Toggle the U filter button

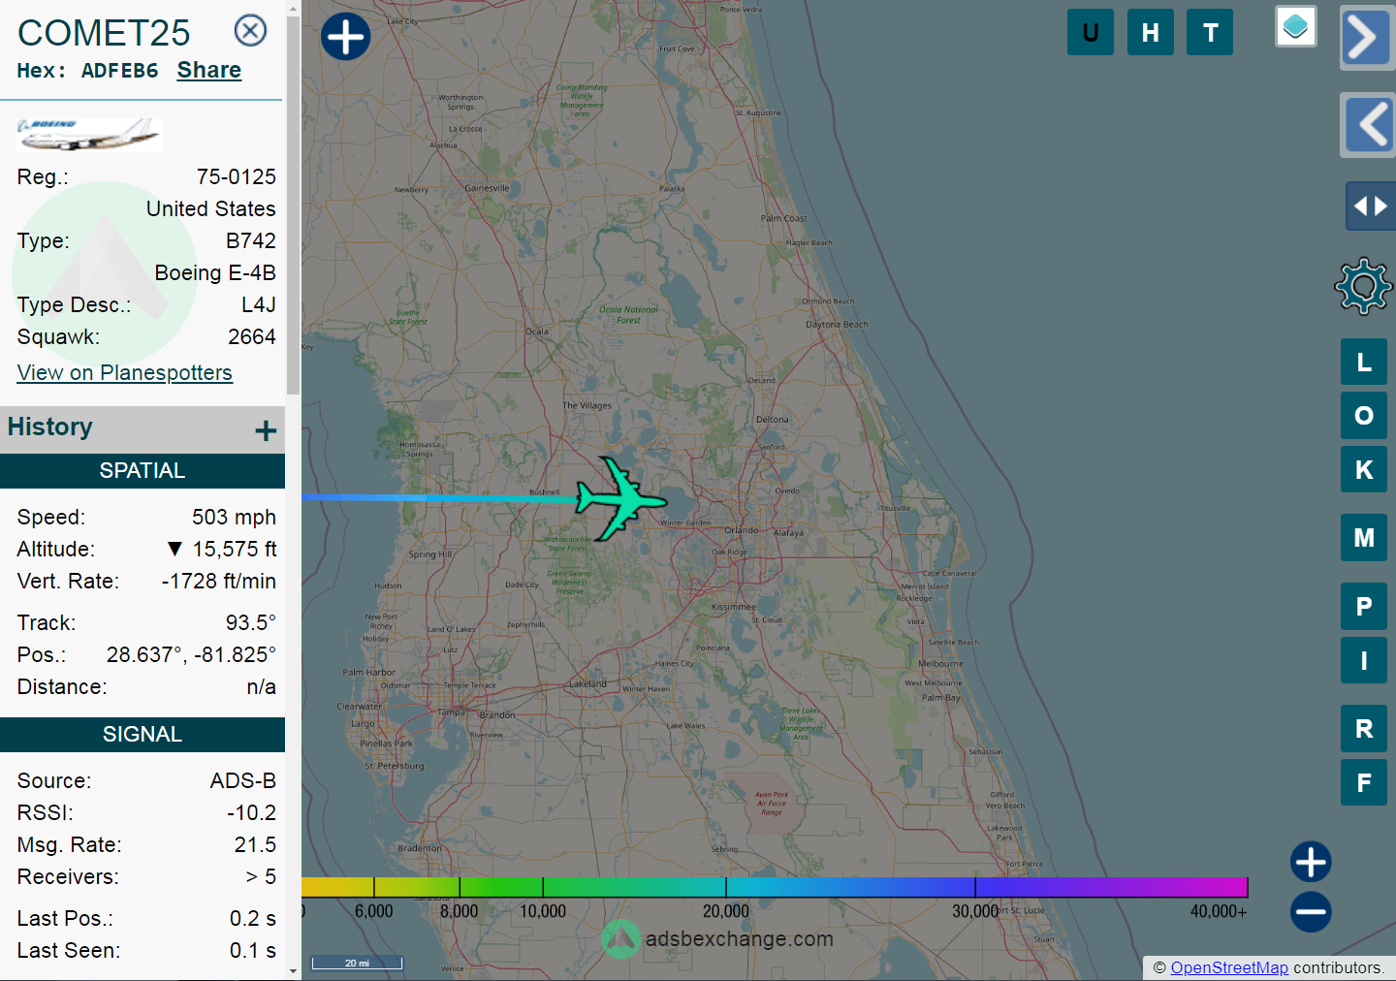tap(1091, 32)
